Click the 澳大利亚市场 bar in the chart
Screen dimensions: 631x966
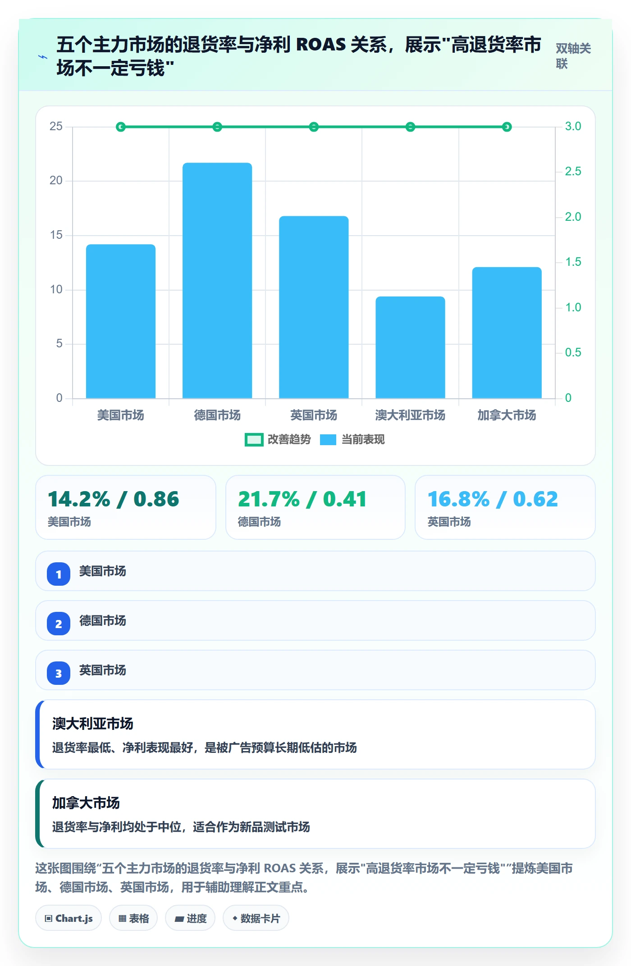[410, 347]
